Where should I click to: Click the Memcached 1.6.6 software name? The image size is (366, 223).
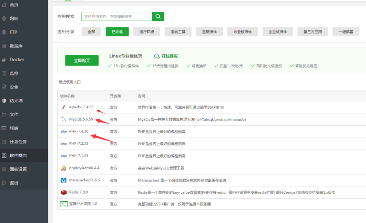tap(85, 180)
